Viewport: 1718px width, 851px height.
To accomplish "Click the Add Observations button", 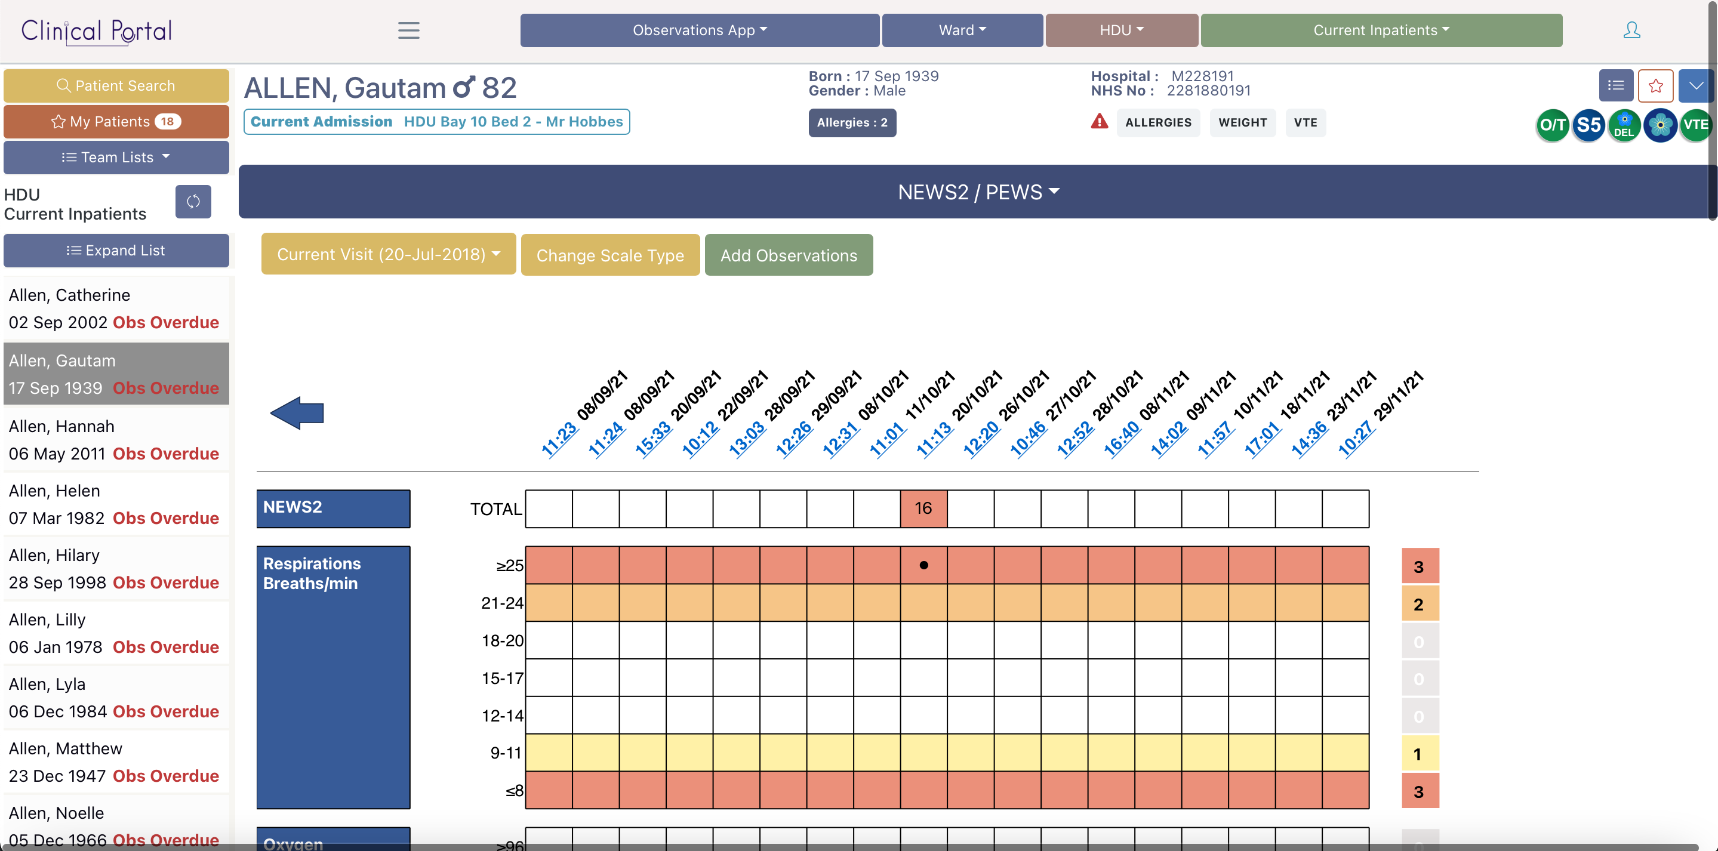I will click(x=789, y=255).
